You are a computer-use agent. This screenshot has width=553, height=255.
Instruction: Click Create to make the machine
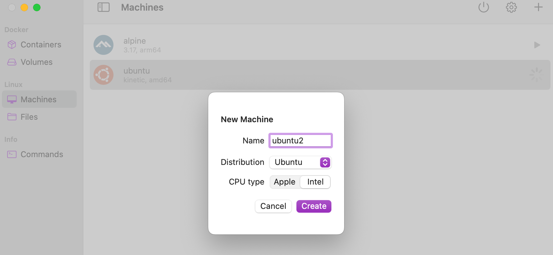[x=314, y=206]
